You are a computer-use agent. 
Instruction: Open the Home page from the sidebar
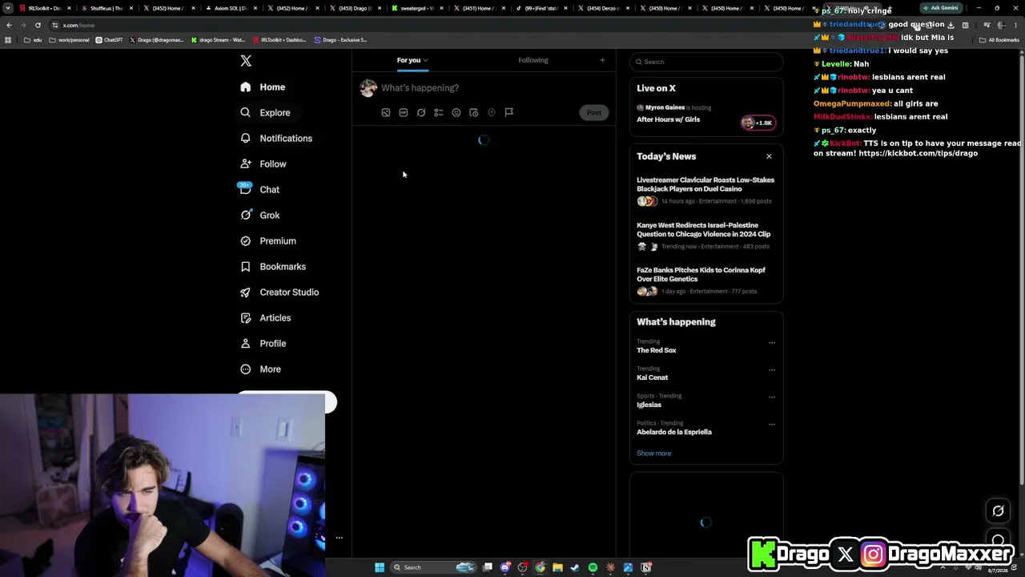[263, 87]
